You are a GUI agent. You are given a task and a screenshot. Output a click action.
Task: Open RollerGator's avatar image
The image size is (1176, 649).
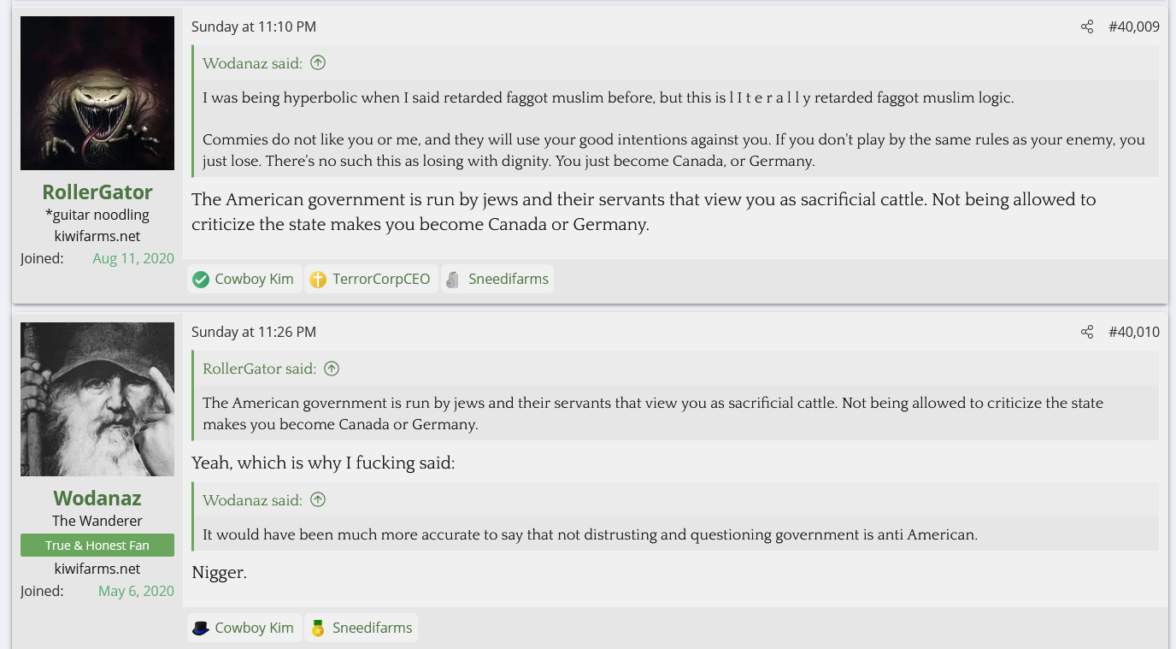tap(97, 93)
